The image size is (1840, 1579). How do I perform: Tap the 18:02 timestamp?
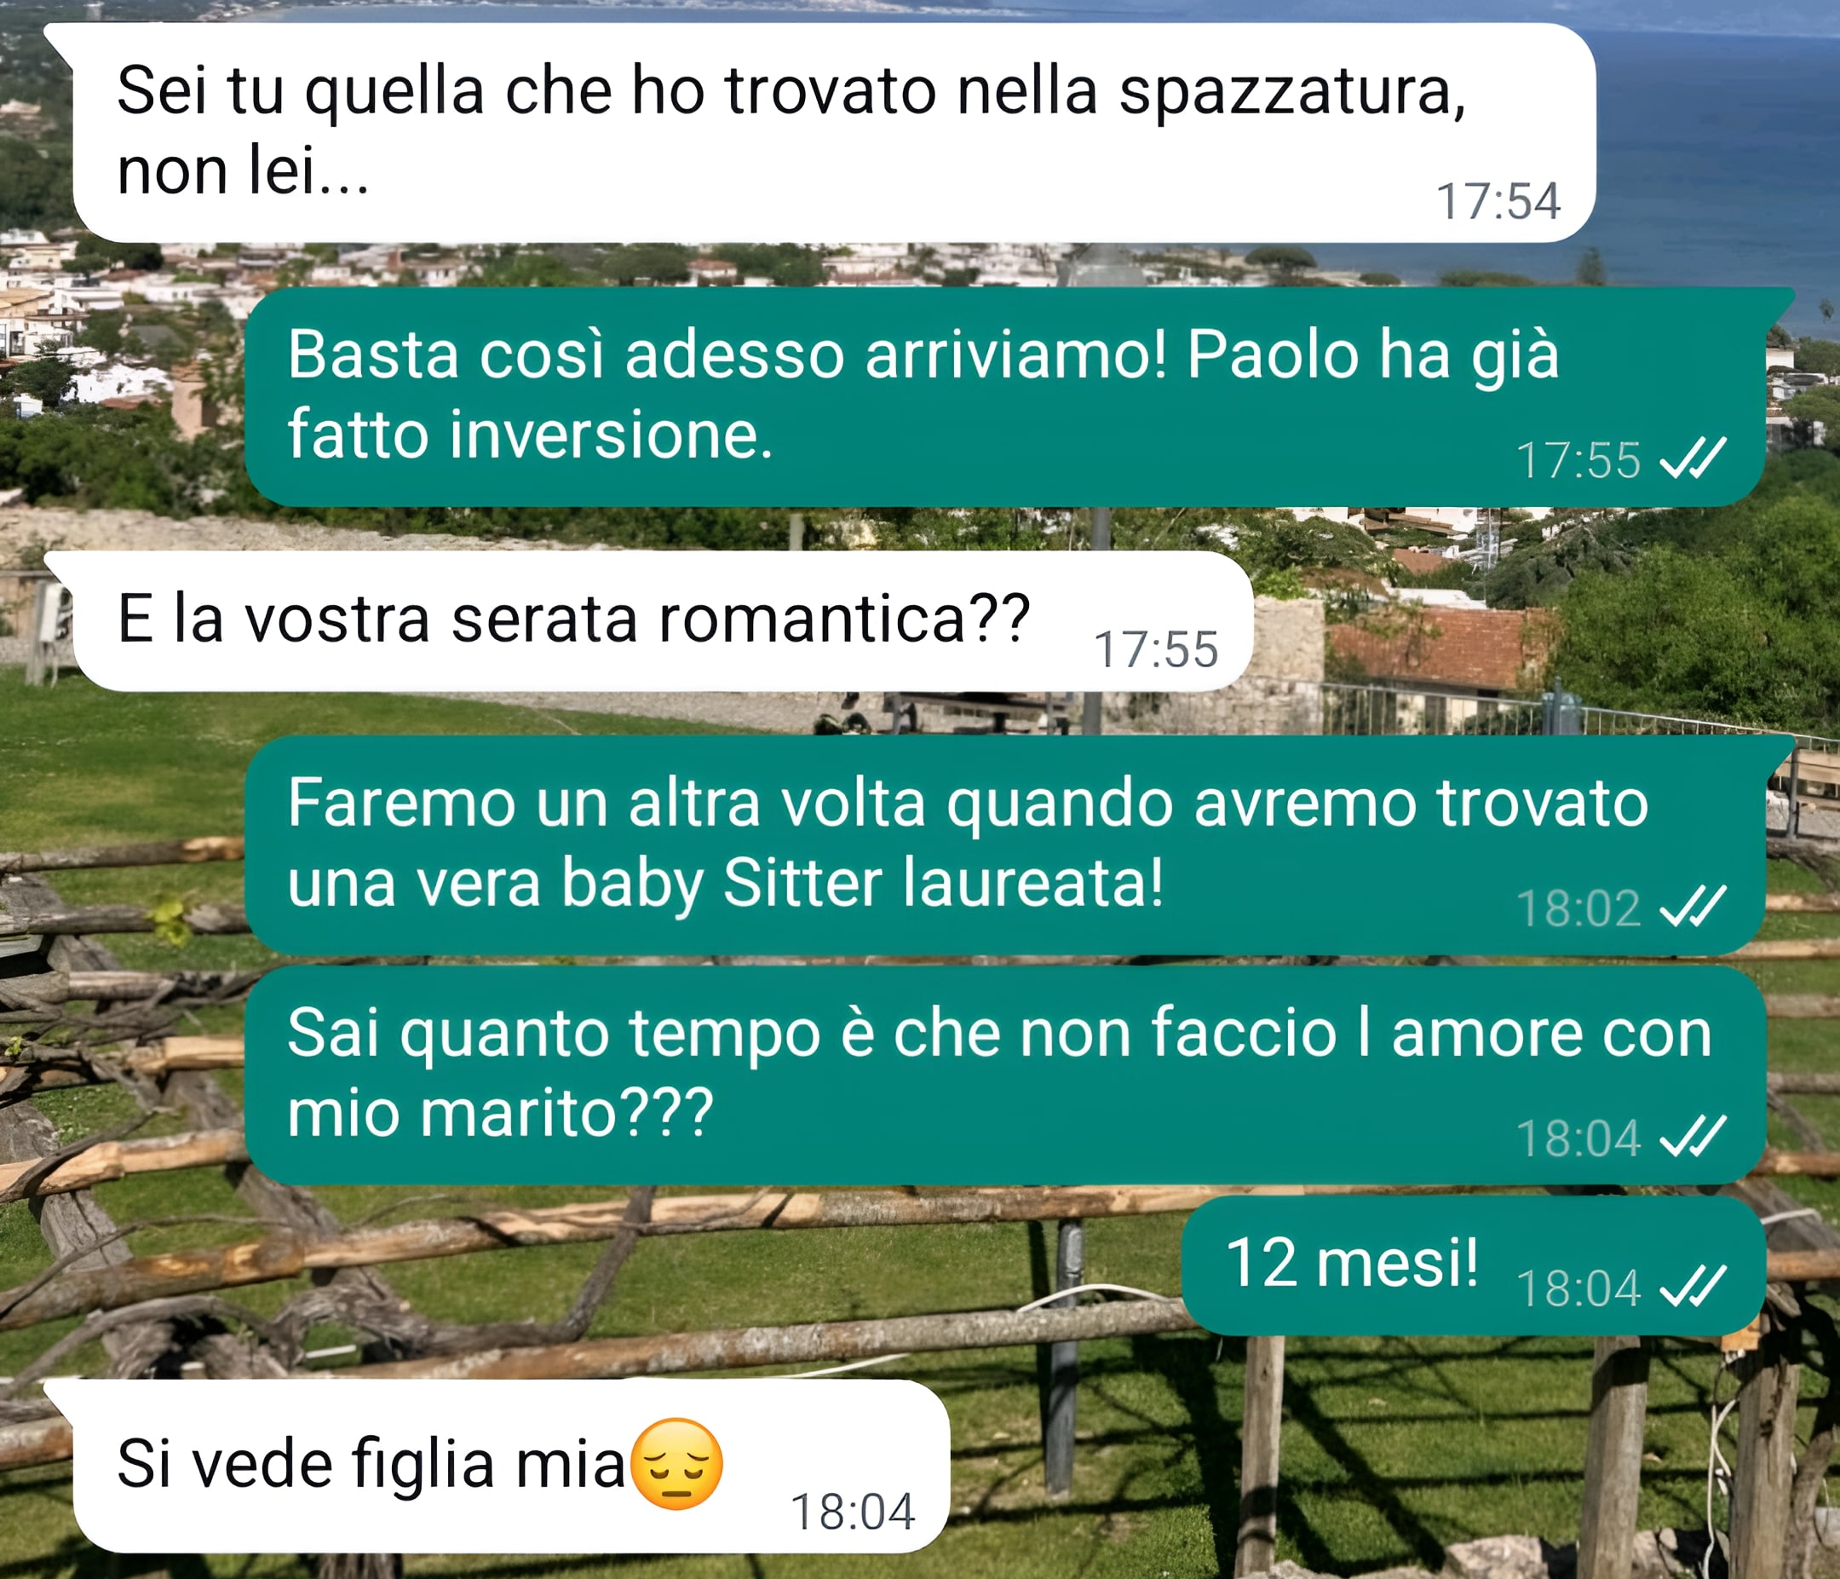1578,908
